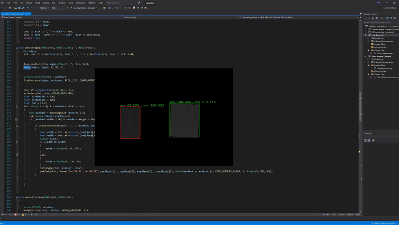Expand the Capture Image Example project
The width and height of the screenshot is (399, 225).
[x=365, y=29]
